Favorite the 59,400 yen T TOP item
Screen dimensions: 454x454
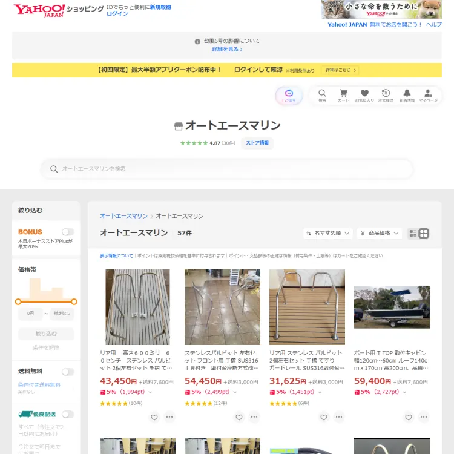[409, 417]
